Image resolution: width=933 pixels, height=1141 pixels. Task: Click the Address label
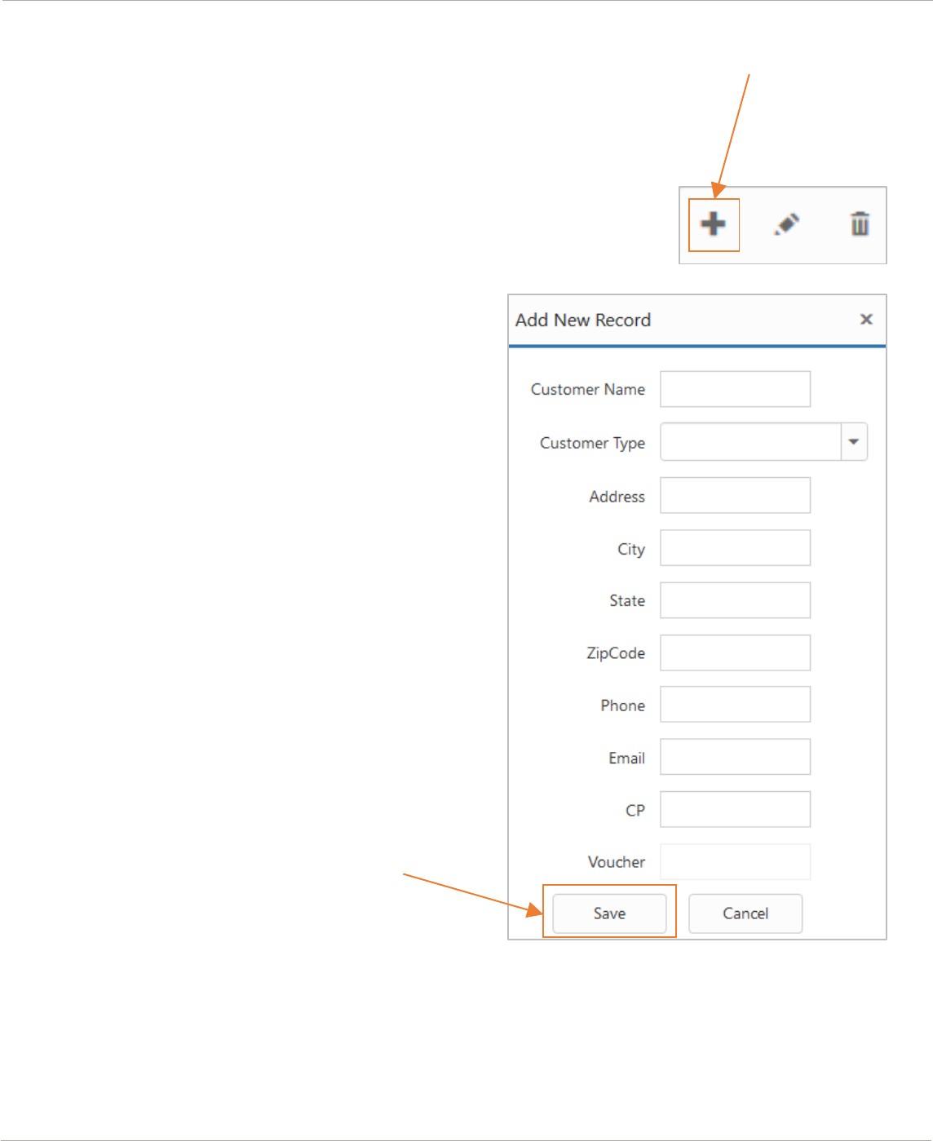[617, 497]
